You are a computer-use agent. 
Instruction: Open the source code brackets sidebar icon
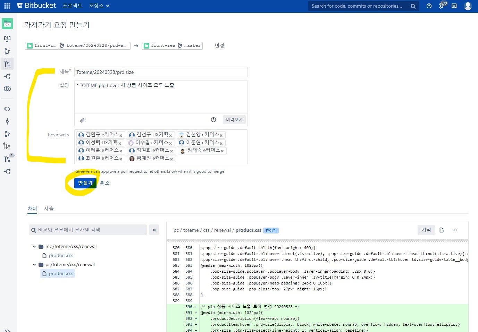coord(7,109)
